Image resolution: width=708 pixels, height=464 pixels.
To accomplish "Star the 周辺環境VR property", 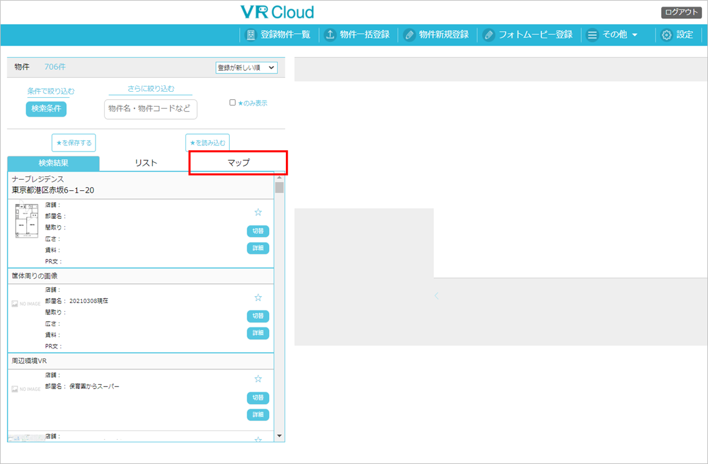I will click(x=258, y=379).
